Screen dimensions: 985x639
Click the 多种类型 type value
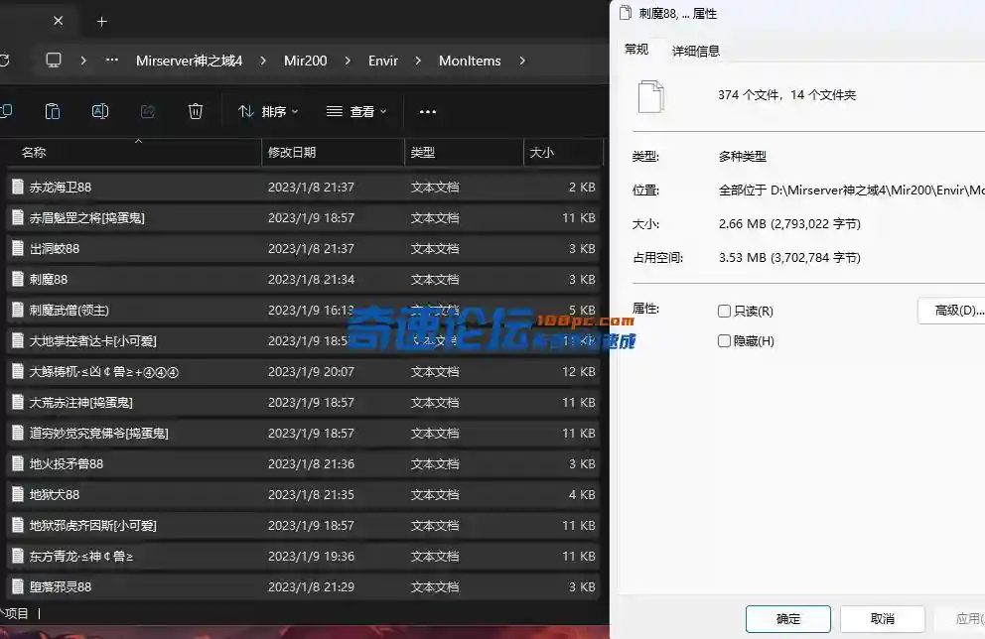coord(743,157)
